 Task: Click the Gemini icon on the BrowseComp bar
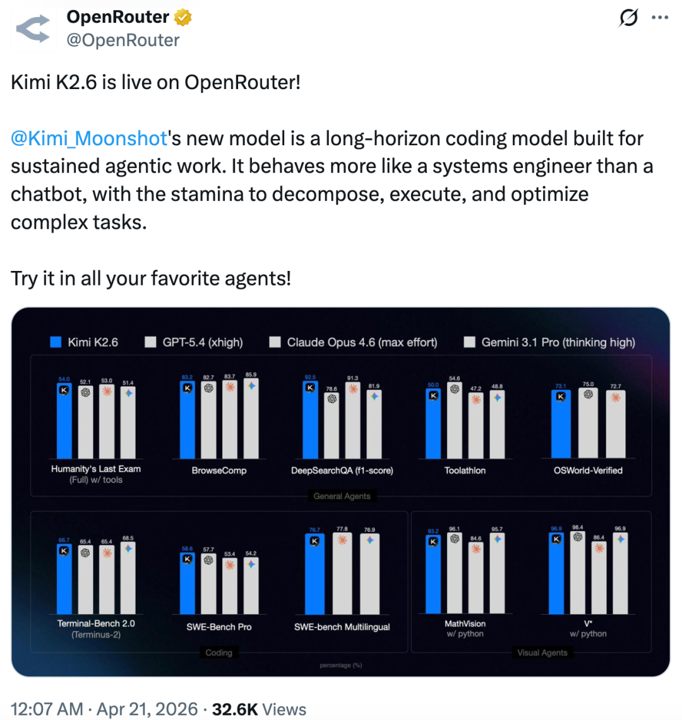(x=251, y=385)
